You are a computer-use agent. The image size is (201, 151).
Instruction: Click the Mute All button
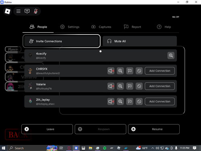click(x=139, y=41)
